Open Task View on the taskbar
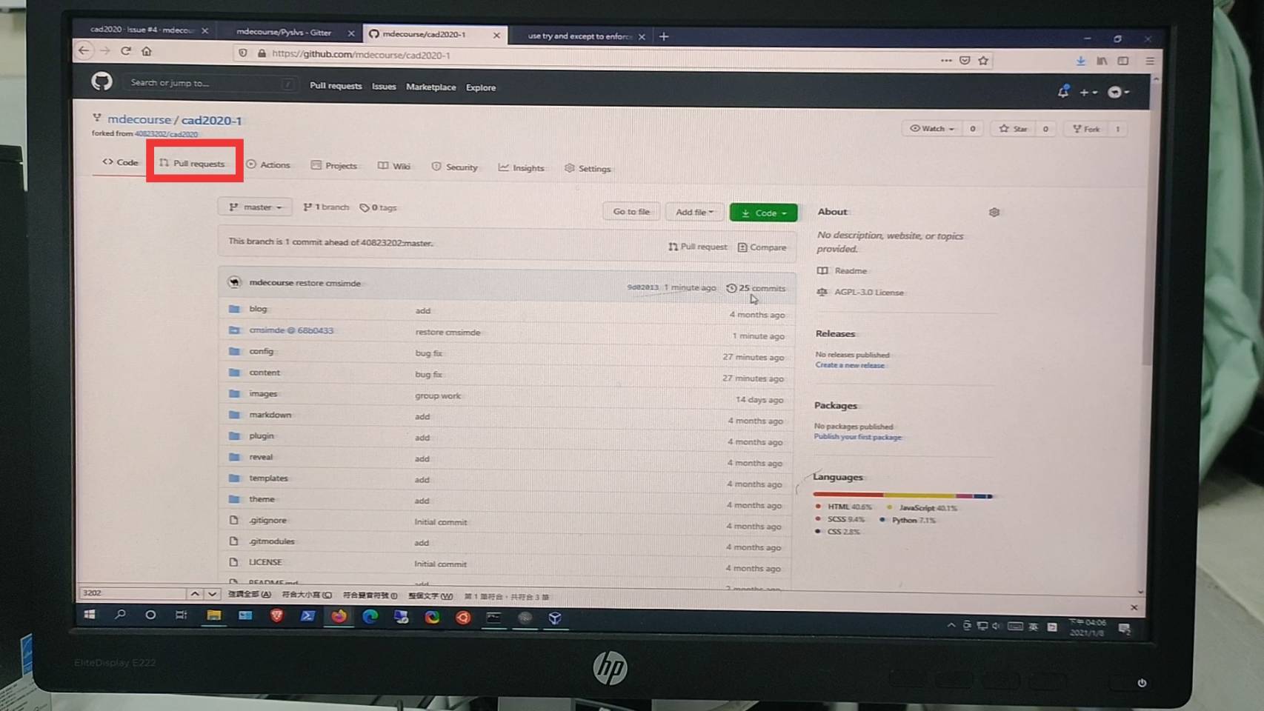 (x=181, y=615)
